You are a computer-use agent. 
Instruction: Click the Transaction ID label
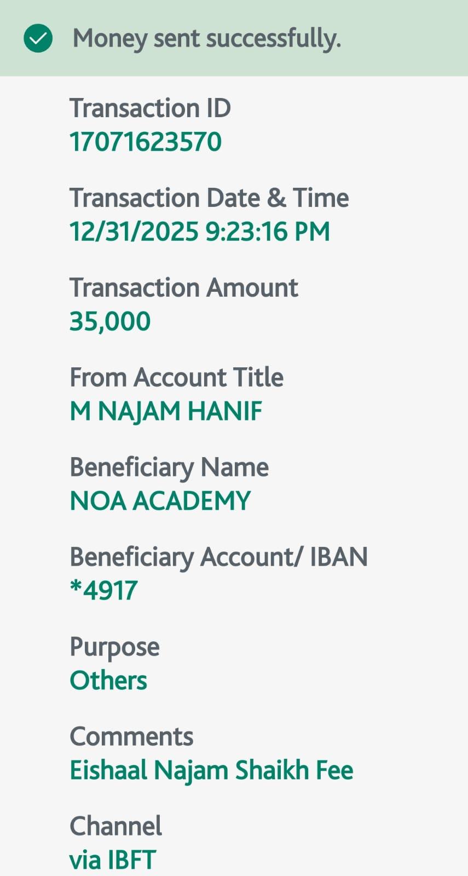(x=150, y=108)
